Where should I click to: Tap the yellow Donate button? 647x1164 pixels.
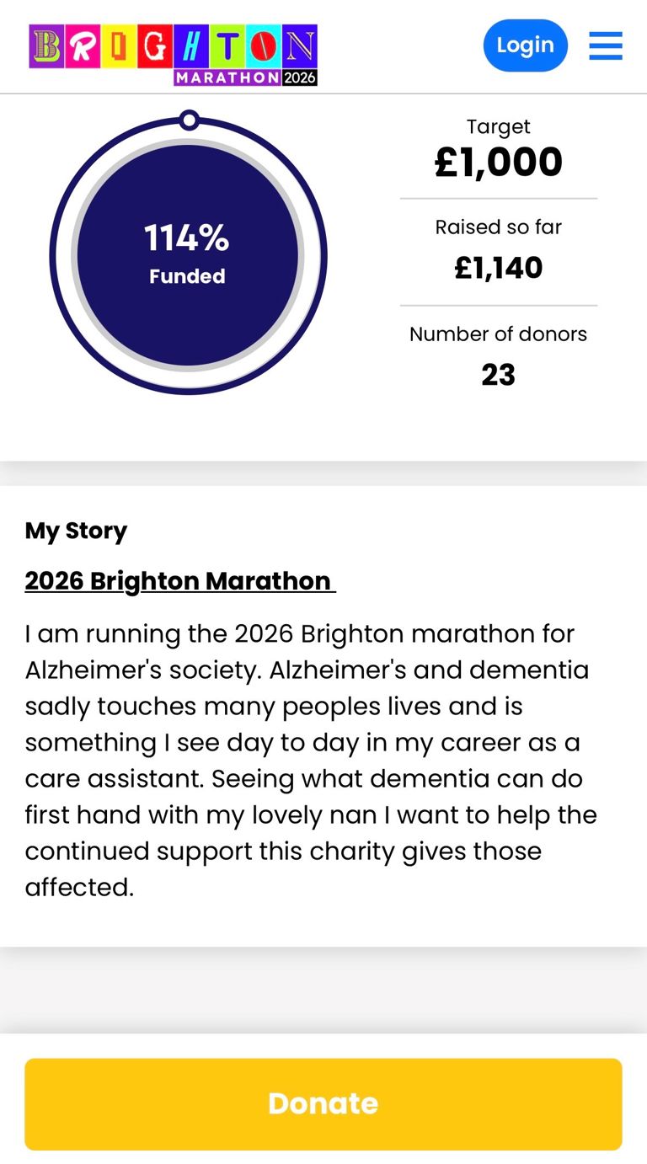(x=323, y=1104)
